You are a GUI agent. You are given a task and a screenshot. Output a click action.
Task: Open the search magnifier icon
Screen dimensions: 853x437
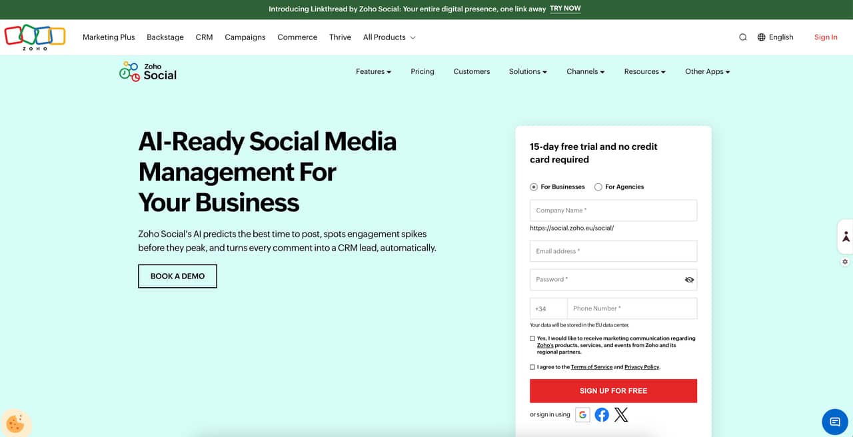pyautogui.click(x=743, y=37)
